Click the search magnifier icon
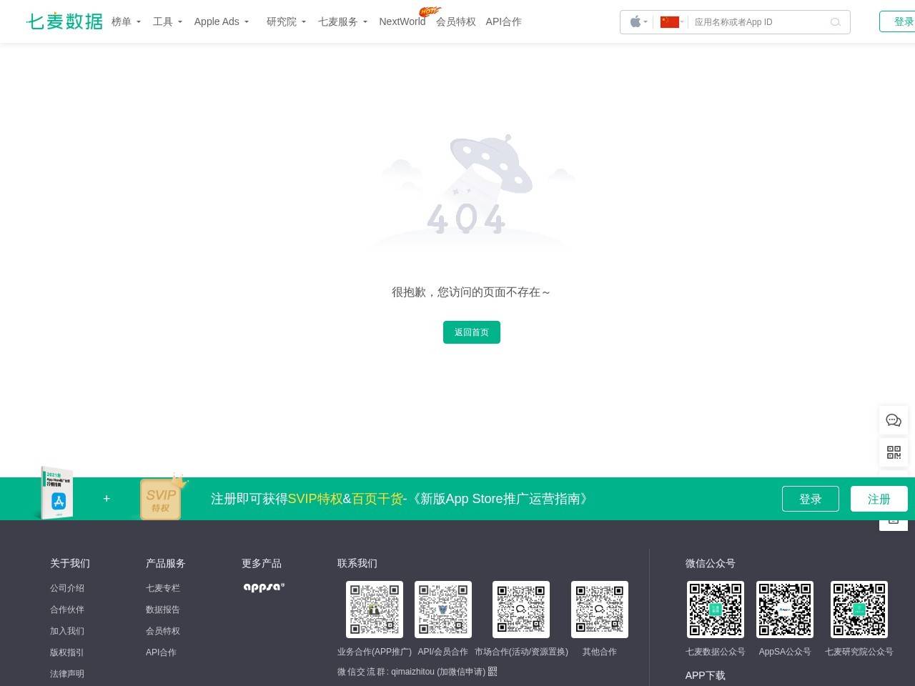The height and width of the screenshot is (686, 915). coord(836,22)
